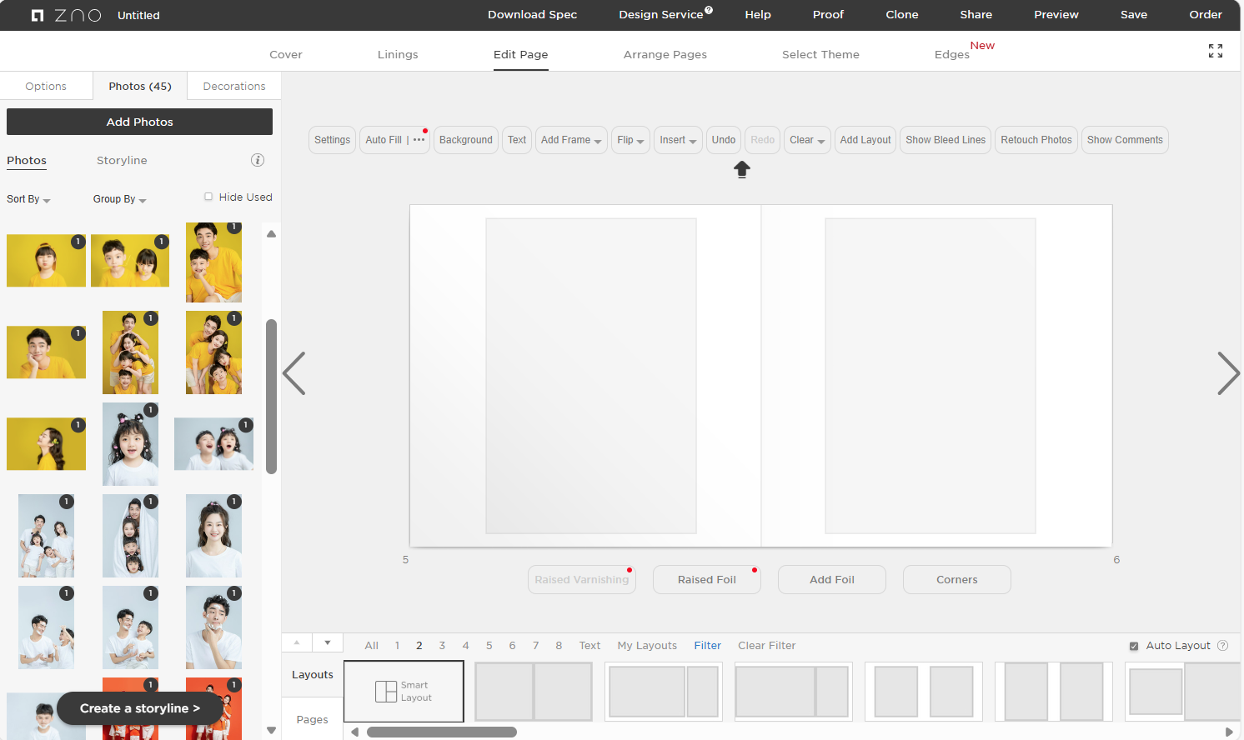
Task: Click Preview in top bar
Action: (x=1056, y=15)
